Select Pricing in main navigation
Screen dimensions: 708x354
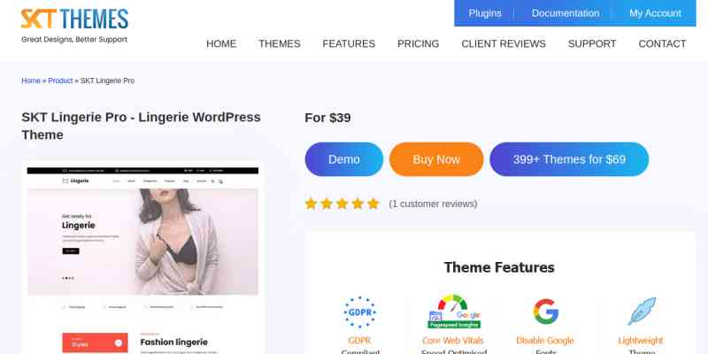click(418, 43)
